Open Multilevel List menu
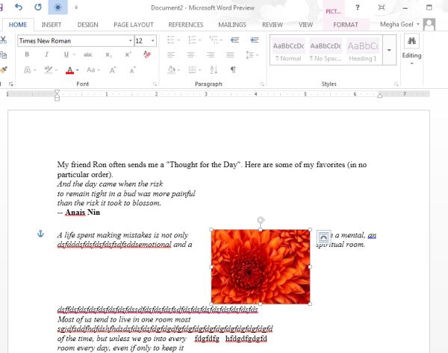This screenshot has height=353, width=448. pos(216,40)
